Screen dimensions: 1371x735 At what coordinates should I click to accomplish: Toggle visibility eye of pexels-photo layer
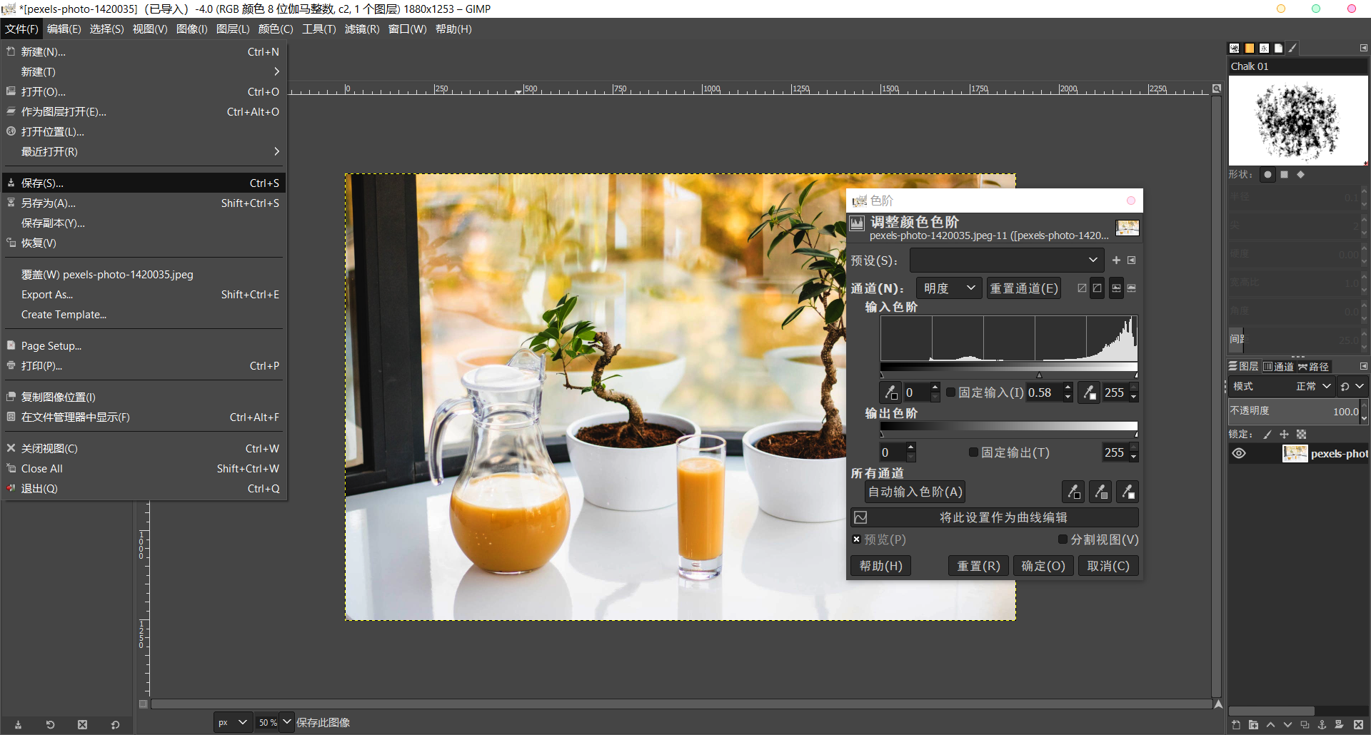coord(1239,454)
